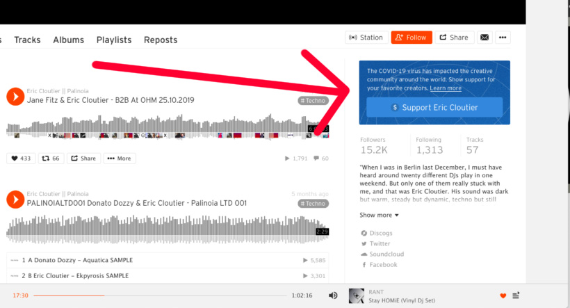The height and width of the screenshot is (308, 570).
Task: Seek on the bottom player progress bar
Action: [x=160, y=295]
